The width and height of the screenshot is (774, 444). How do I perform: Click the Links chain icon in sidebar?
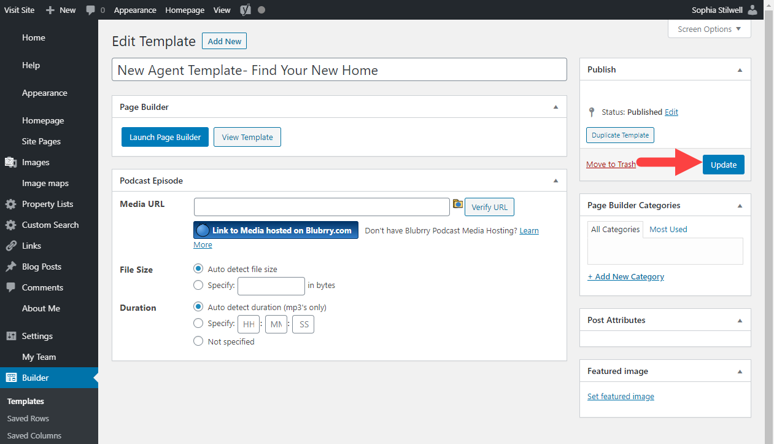click(x=10, y=246)
